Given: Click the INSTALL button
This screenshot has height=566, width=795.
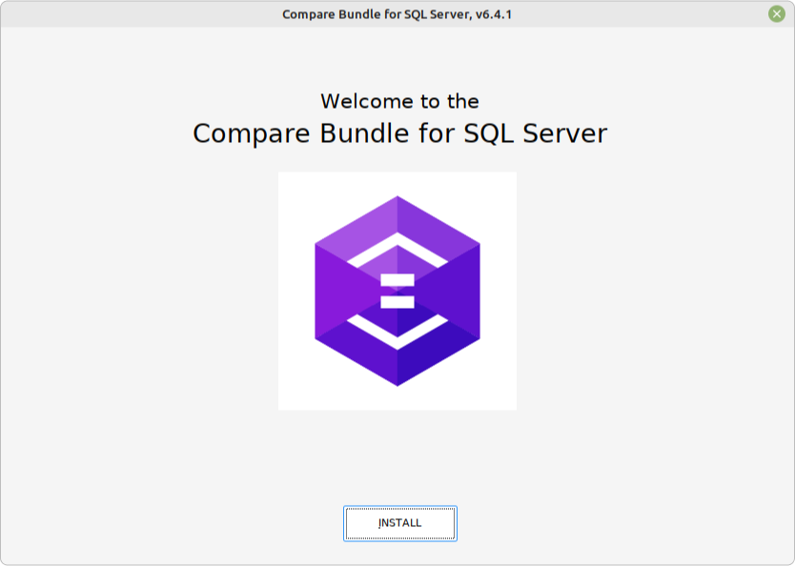Looking at the screenshot, I should tap(400, 523).
